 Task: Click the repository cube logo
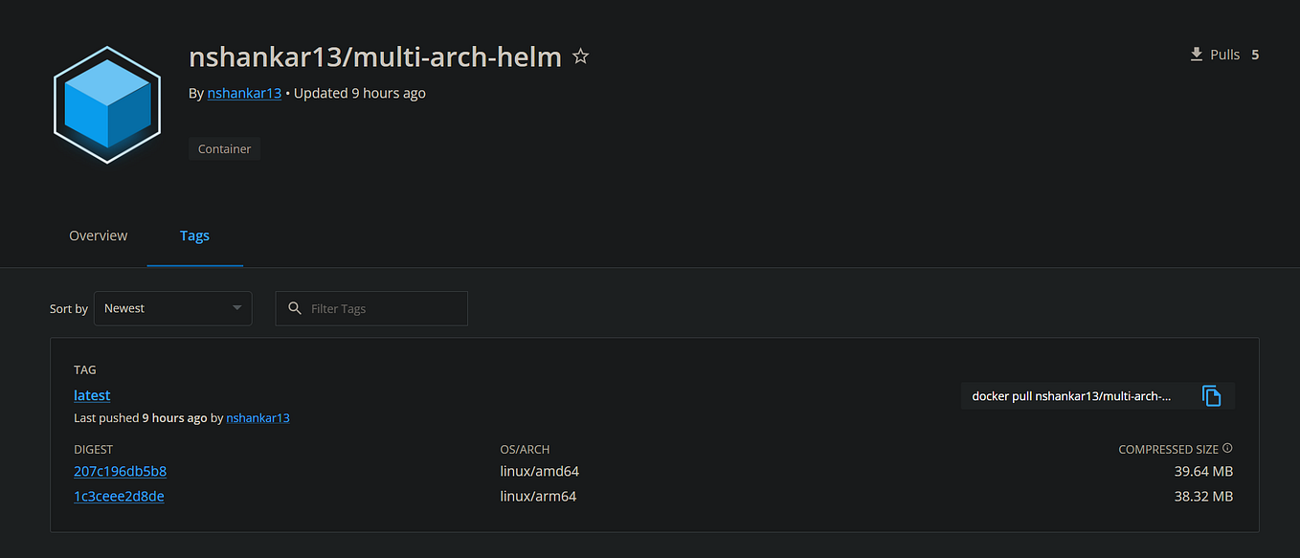coord(106,103)
